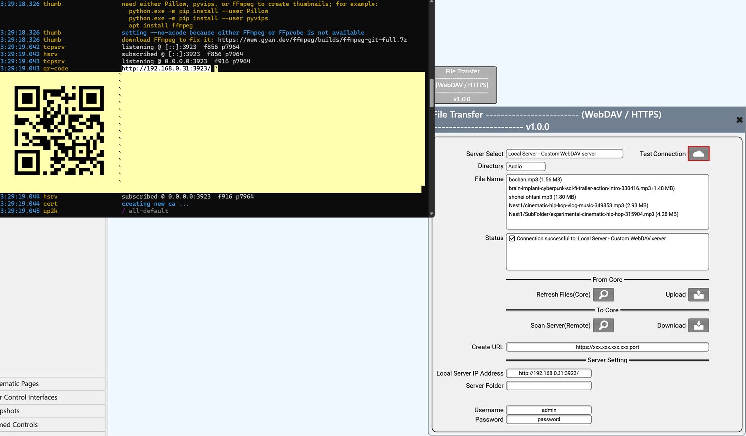Screen dimensions: 746x436
Task: Click the QR code in the terminal
Action: (59, 131)
